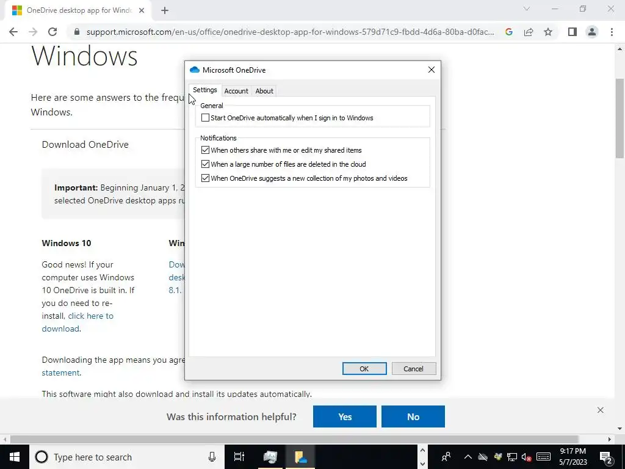Share this page using the share icon

[x=529, y=32]
